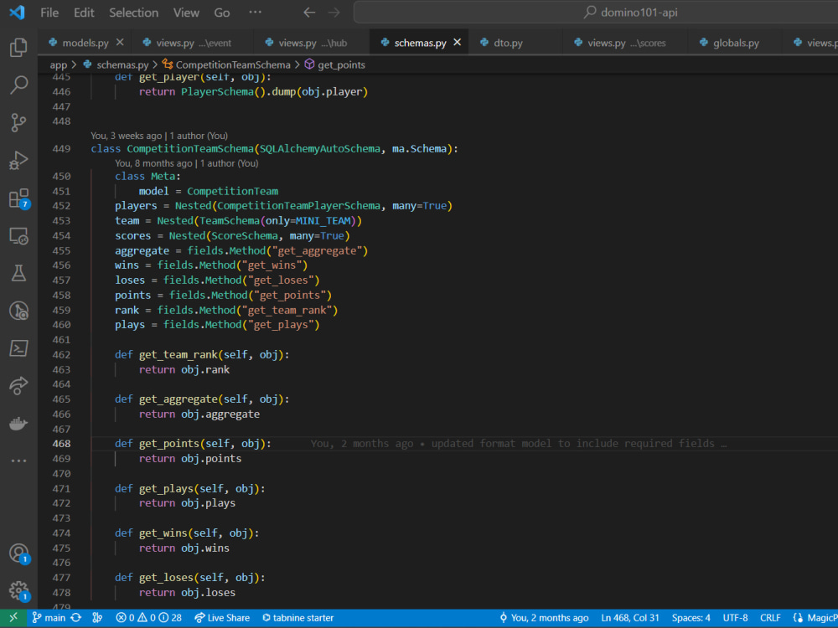The width and height of the screenshot is (838, 628).
Task: Change line ending via CRLF
Action: [770, 618]
